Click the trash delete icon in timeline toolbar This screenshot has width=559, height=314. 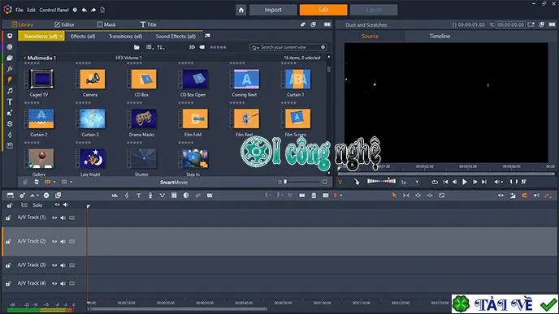314,196
